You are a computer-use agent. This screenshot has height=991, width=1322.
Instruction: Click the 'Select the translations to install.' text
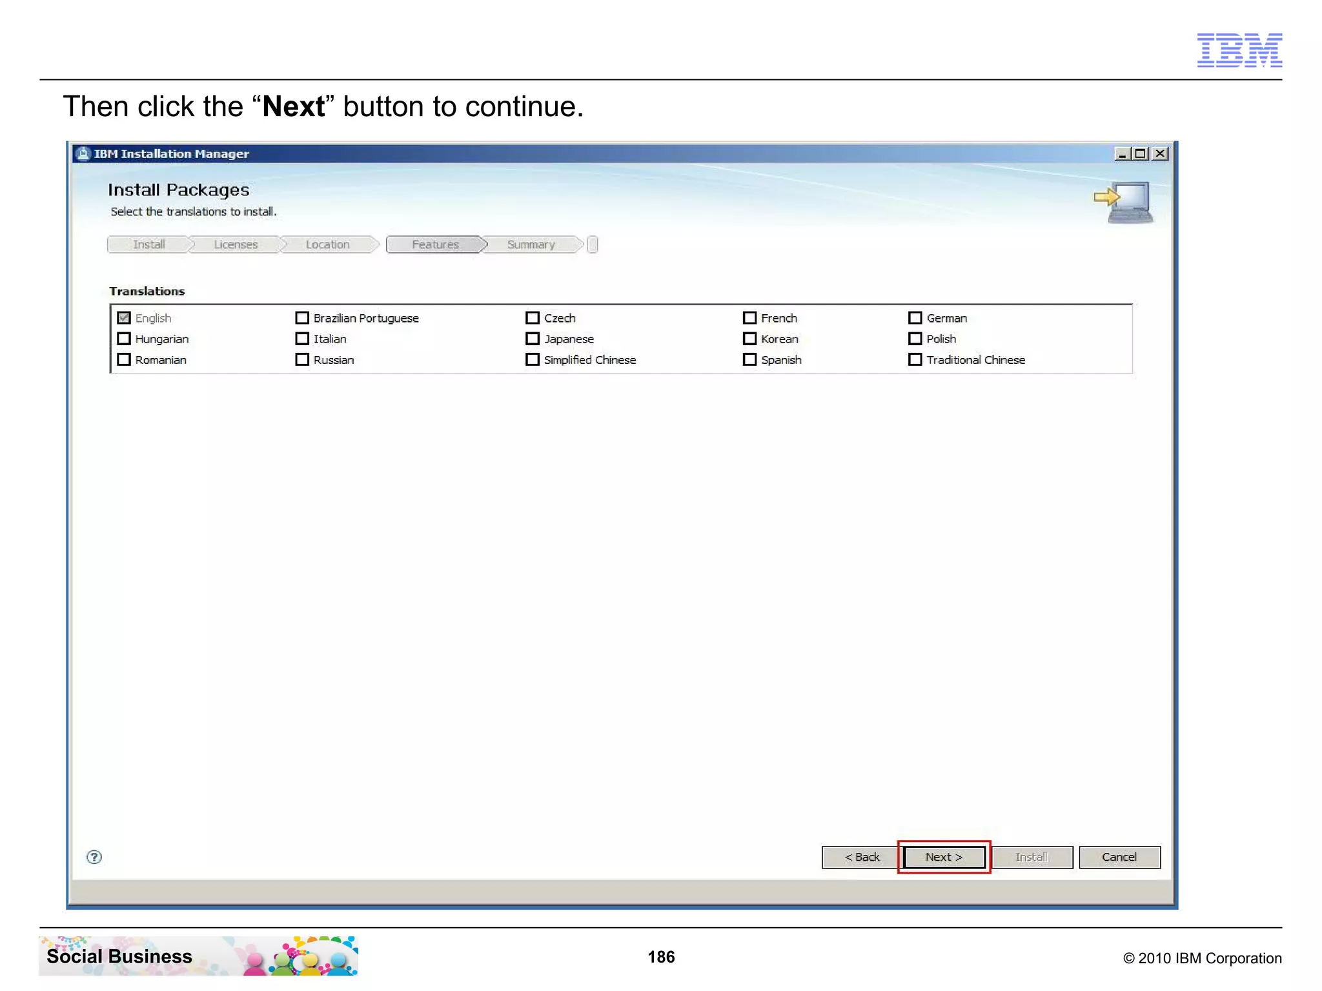click(194, 212)
